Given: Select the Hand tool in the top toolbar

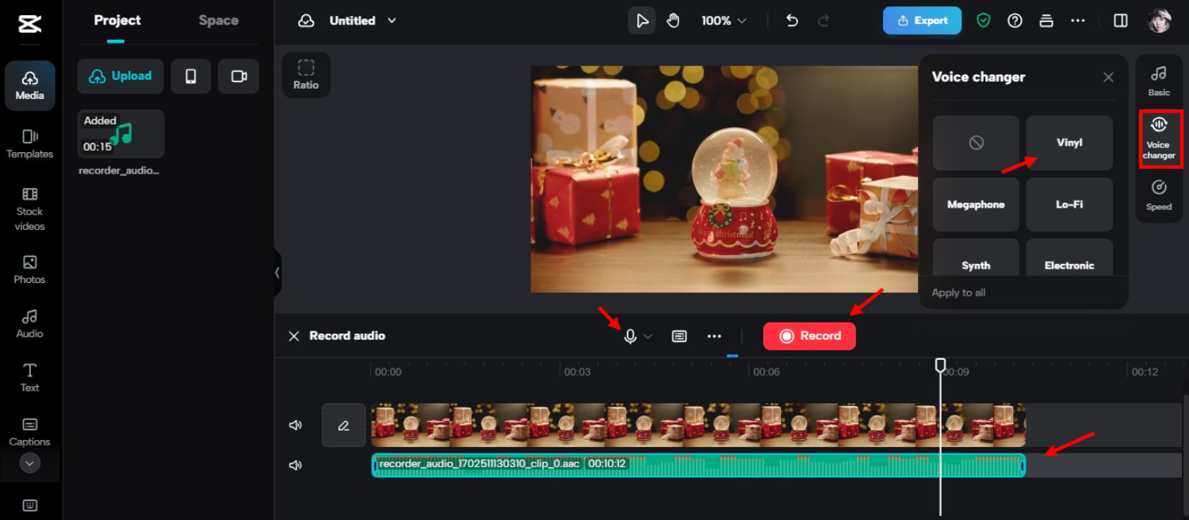Looking at the screenshot, I should point(673,20).
